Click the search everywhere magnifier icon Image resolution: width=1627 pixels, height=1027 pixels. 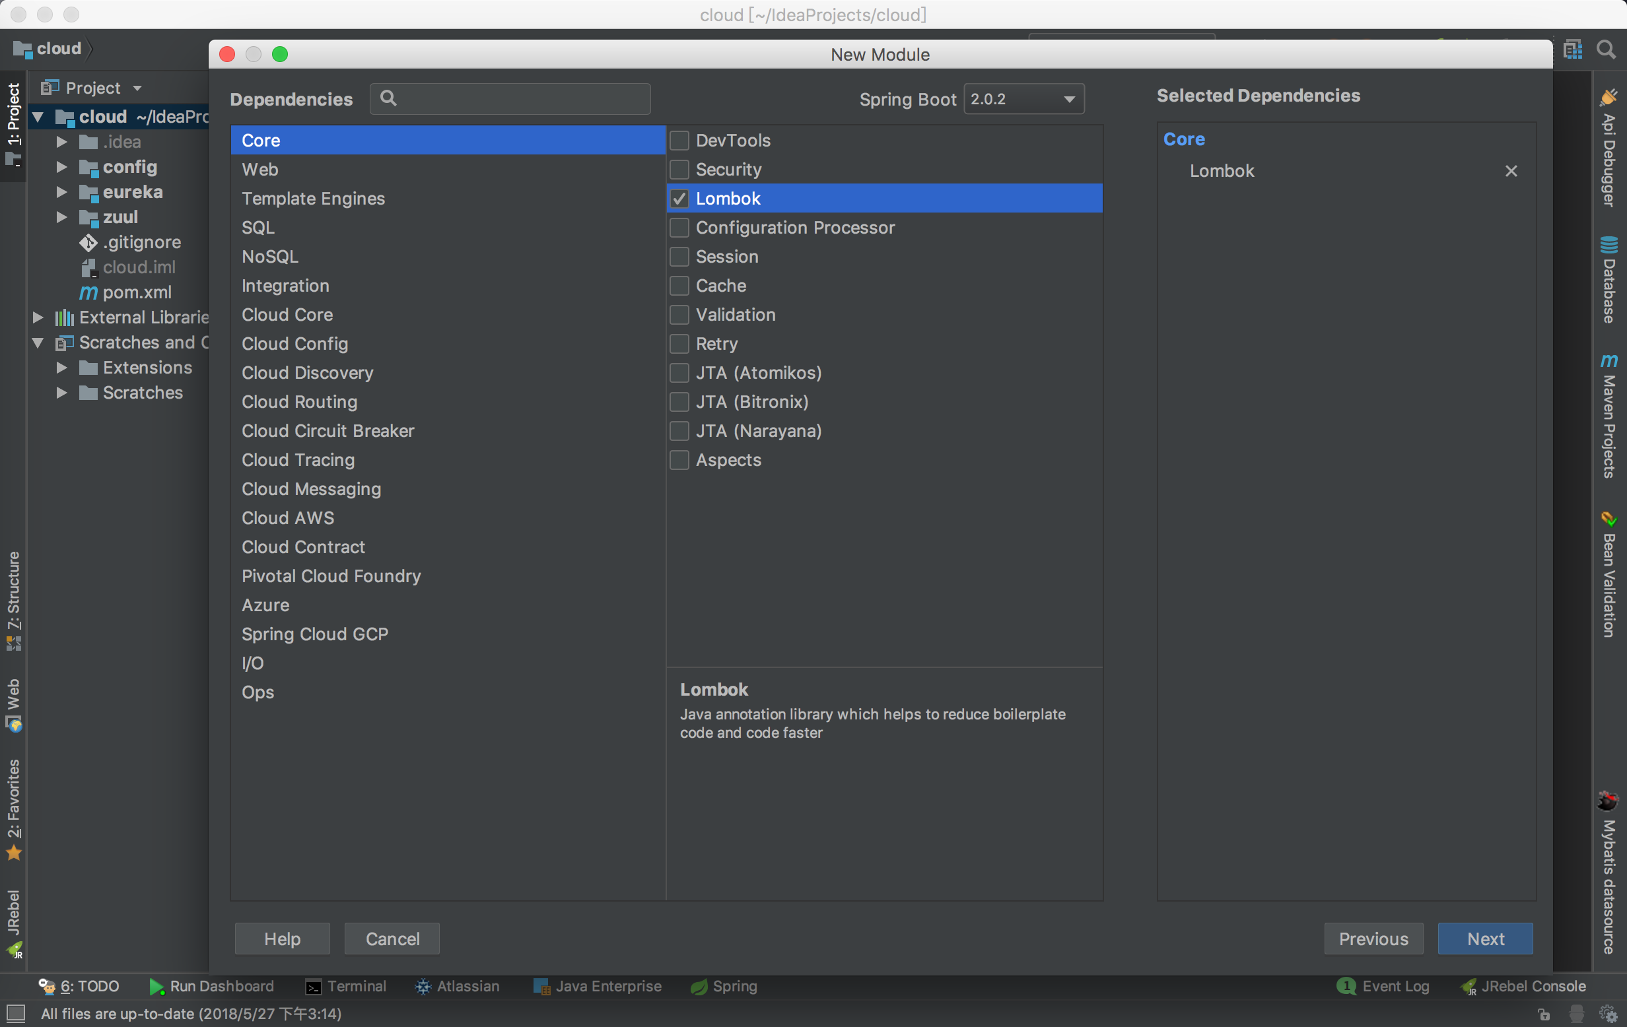(1606, 50)
